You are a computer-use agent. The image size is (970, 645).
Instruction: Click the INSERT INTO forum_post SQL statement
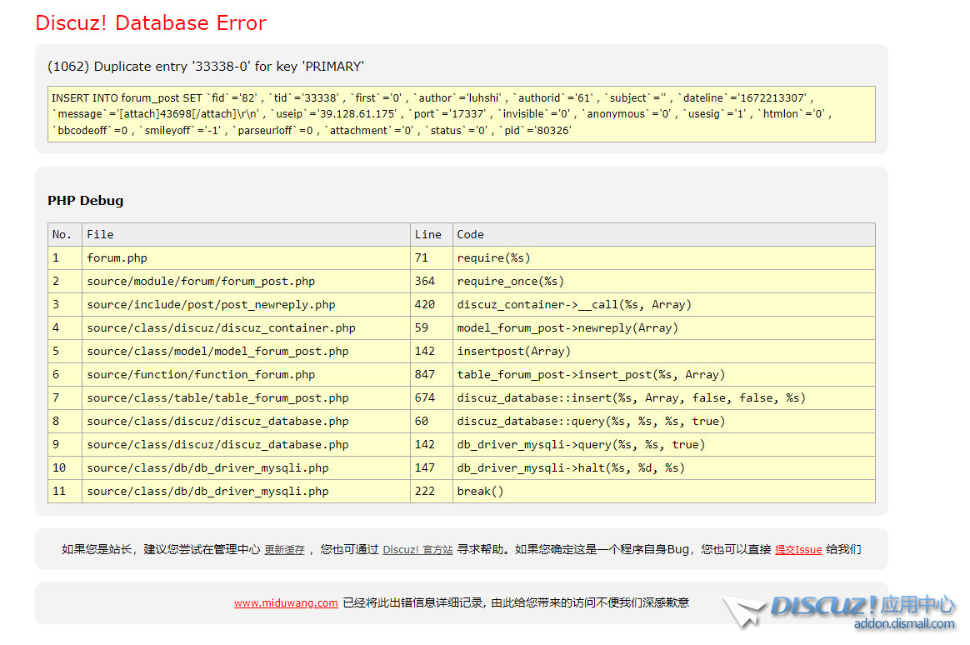pyautogui.click(x=462, y=114)
